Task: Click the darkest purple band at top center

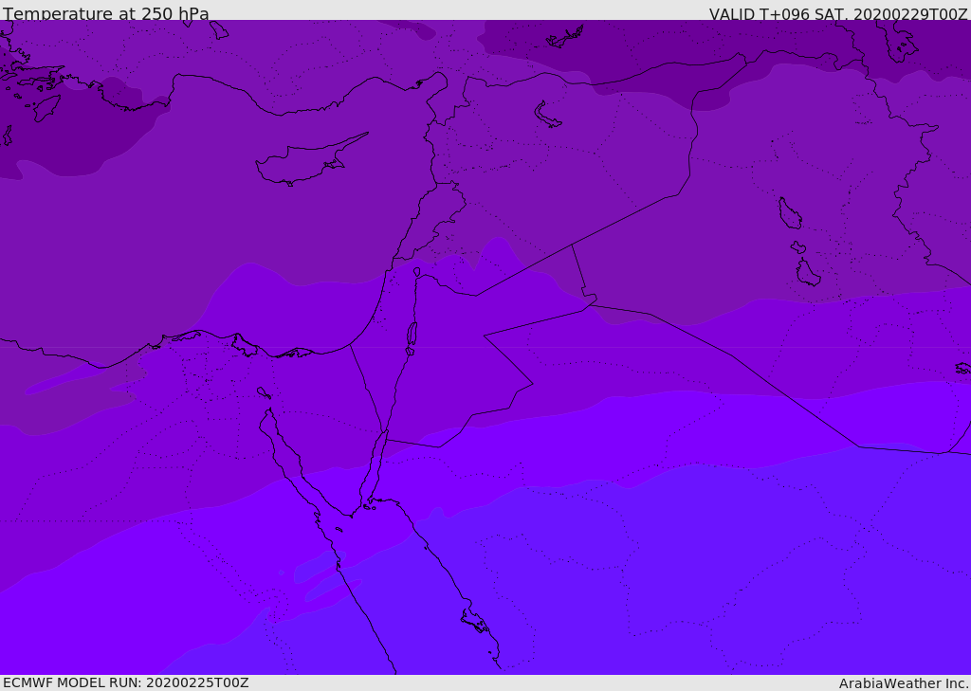Action: tap(607, 47)
